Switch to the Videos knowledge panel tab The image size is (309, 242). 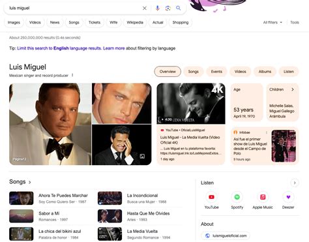241,72
